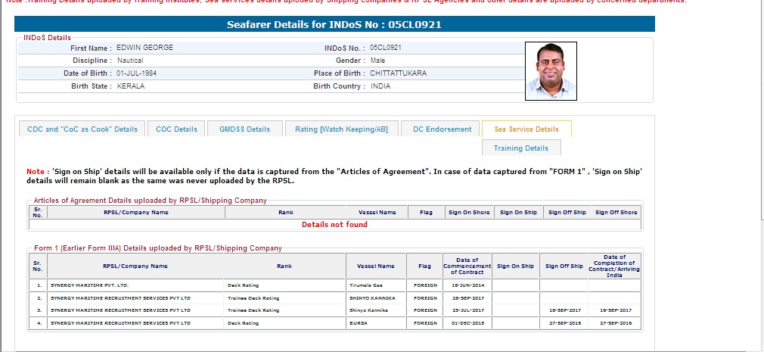Select the Rating [Watch Keeping/AB] tab
This screenshot has width=764, height=352.
tap(341, 129)
